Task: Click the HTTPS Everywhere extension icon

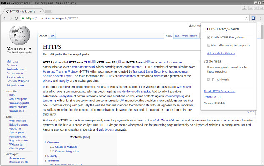Action: point(253,18)
